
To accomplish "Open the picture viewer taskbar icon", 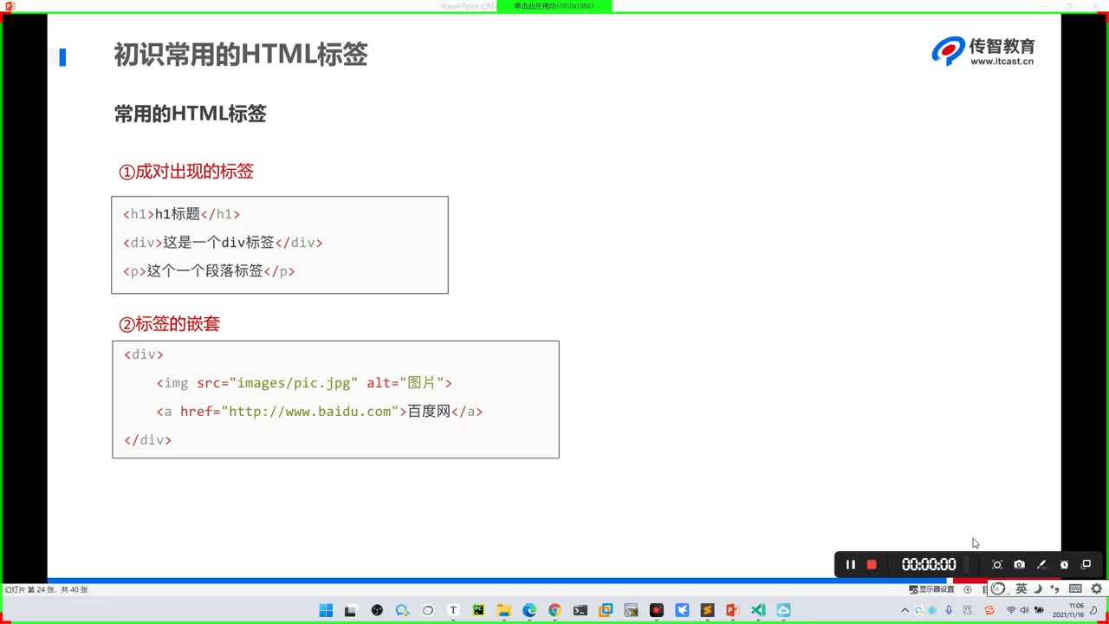I will click(631, 610).
